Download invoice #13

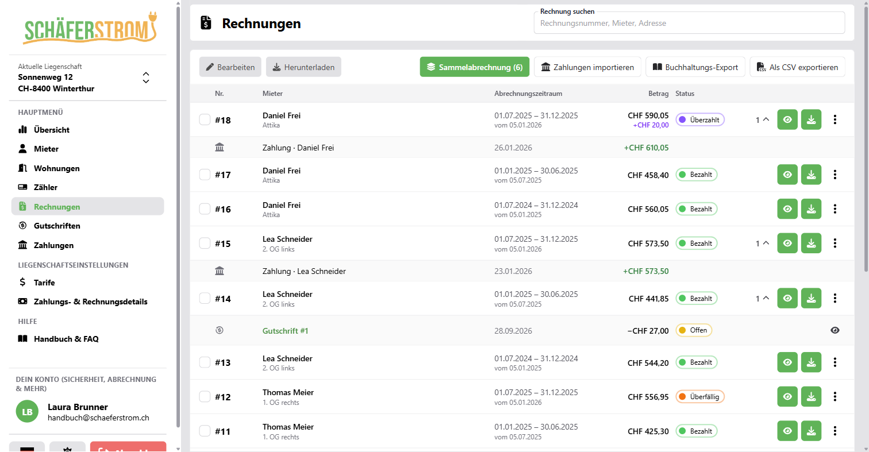click(811, 362)
